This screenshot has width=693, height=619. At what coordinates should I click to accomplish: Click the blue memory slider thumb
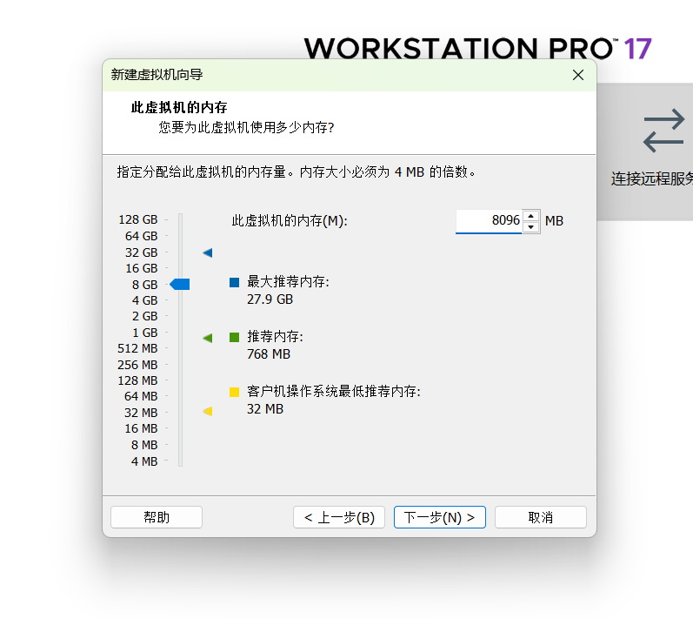point(180,284)
